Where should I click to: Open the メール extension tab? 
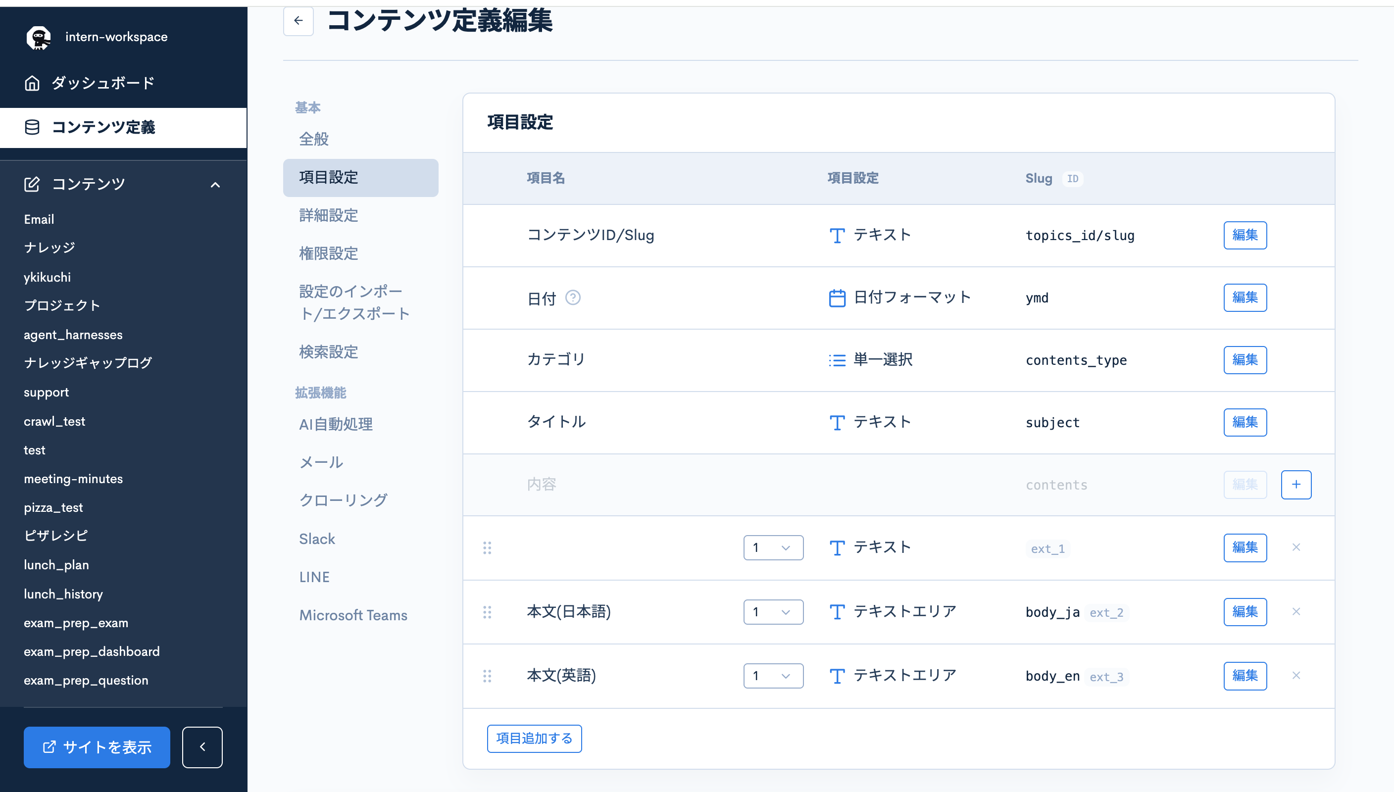(360, 462)
